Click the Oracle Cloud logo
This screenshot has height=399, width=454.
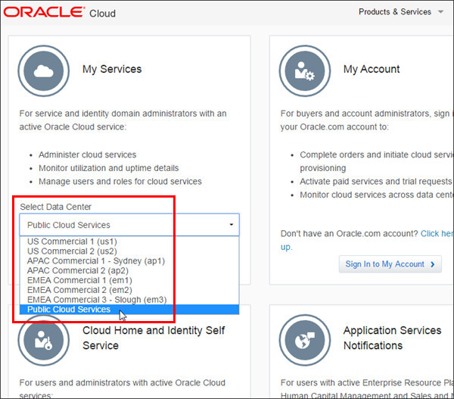59,12
